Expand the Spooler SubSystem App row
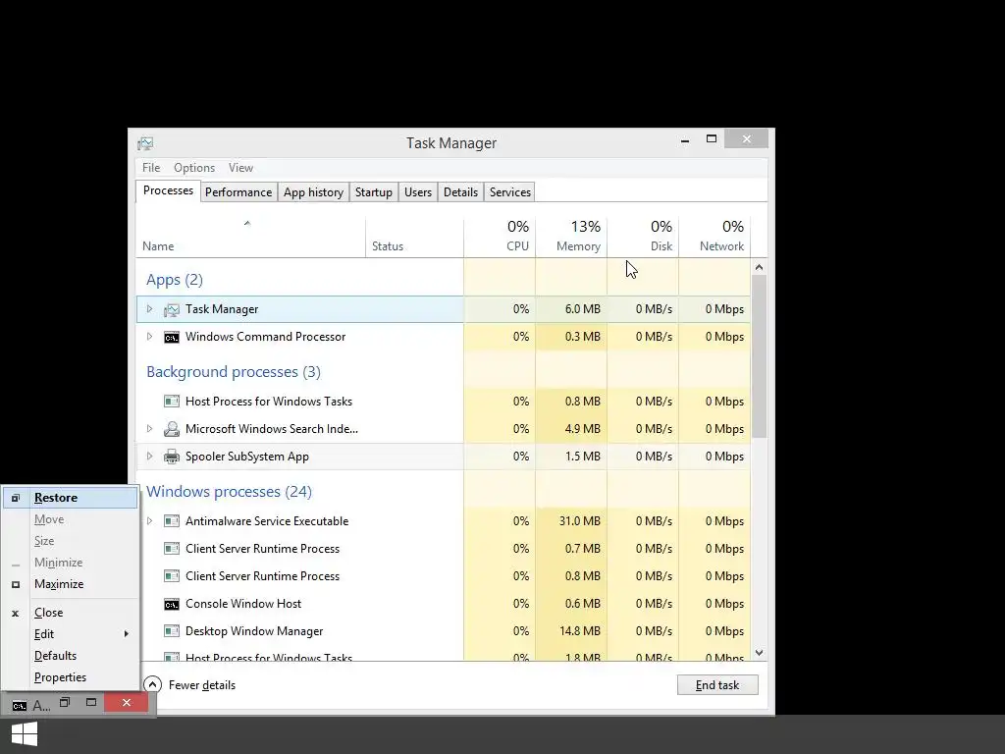Screen dimensions: 1005x754 [x=149, y=456]
